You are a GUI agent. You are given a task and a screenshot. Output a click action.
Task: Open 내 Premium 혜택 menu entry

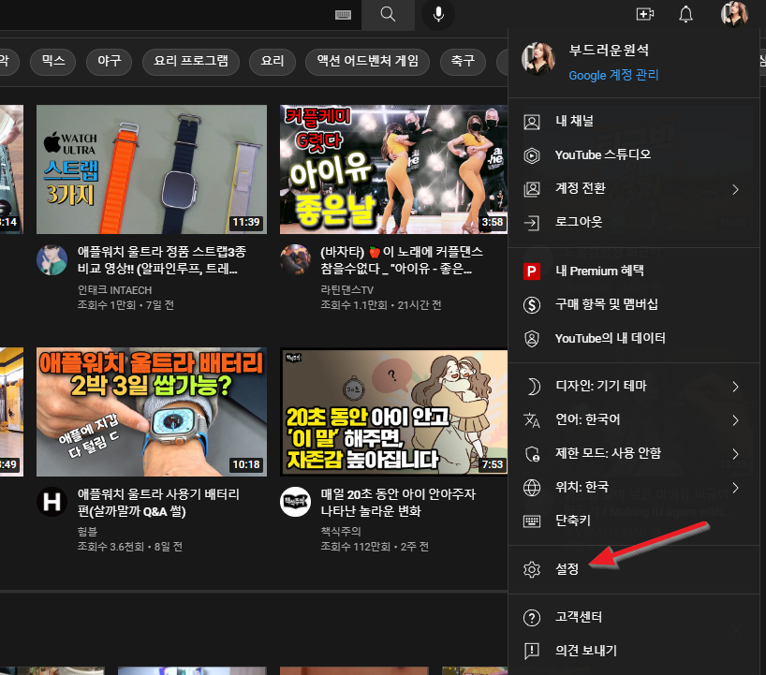pos(634,271)
